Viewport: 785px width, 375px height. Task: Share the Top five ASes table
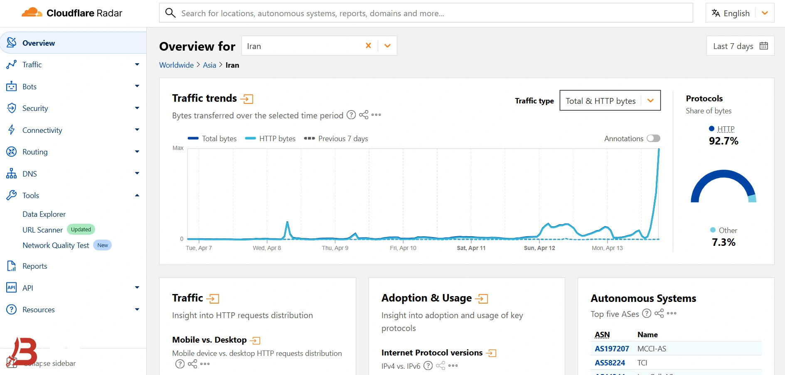659,314
